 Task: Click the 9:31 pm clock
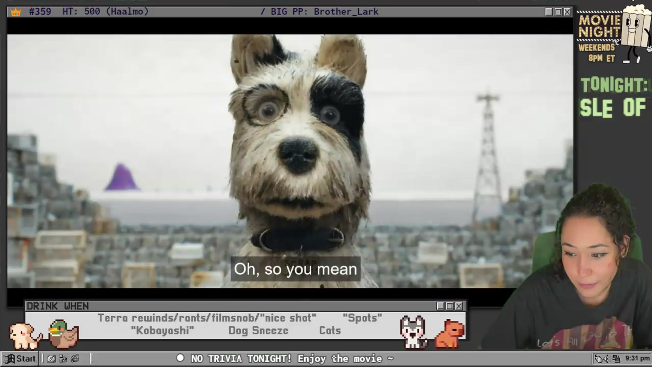(637, 358)
